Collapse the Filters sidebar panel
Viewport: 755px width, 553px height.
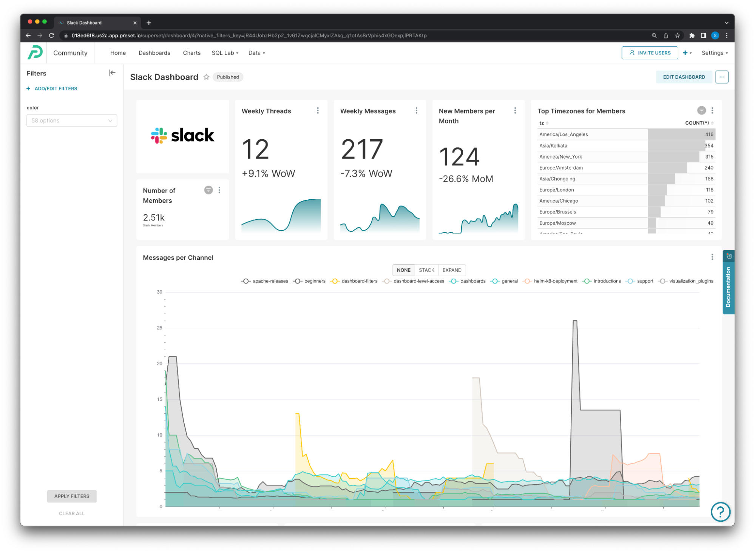[112, 73]
